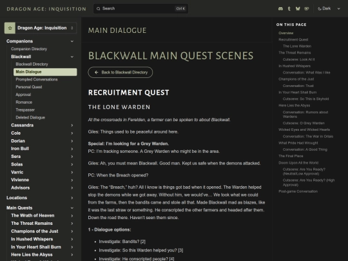Open Personal Quest page

click(29, 87)
